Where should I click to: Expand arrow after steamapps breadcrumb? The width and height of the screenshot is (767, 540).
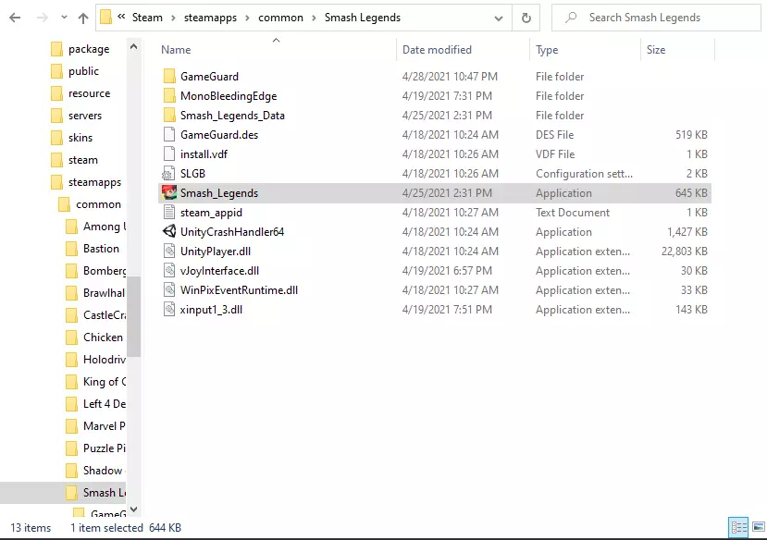point(248,18)
